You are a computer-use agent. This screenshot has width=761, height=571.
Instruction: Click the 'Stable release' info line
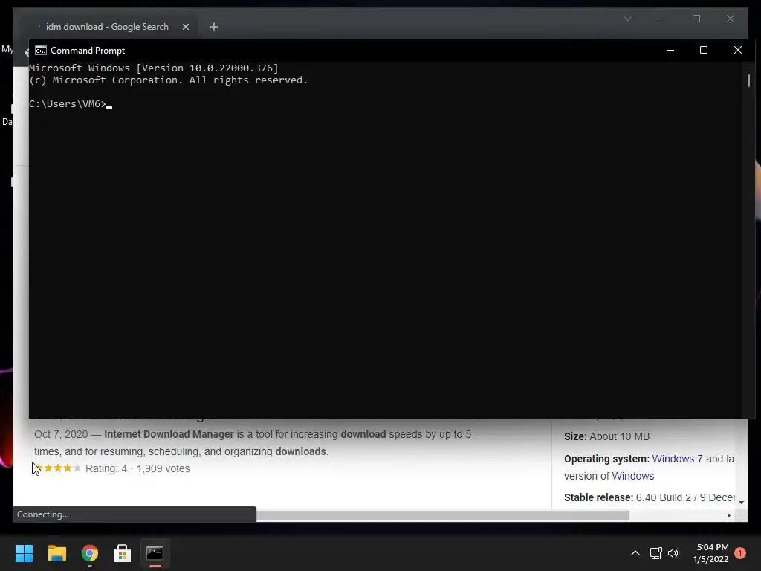[650, 497]
